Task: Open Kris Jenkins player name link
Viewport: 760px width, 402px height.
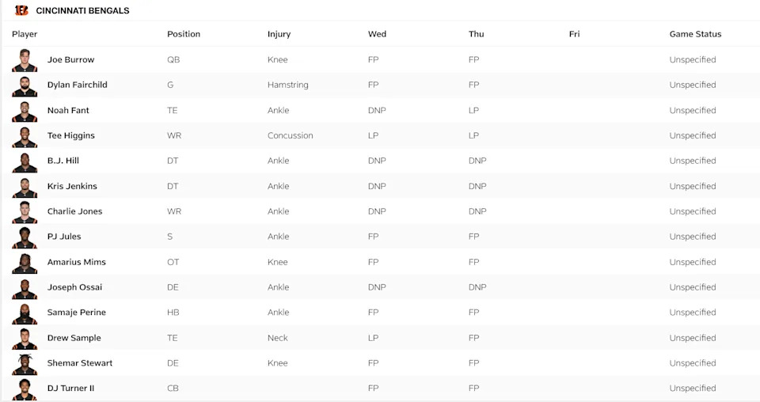Action: click(x=72, y=186)
